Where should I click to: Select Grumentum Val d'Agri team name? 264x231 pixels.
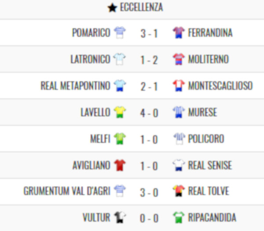coord(67,191)
